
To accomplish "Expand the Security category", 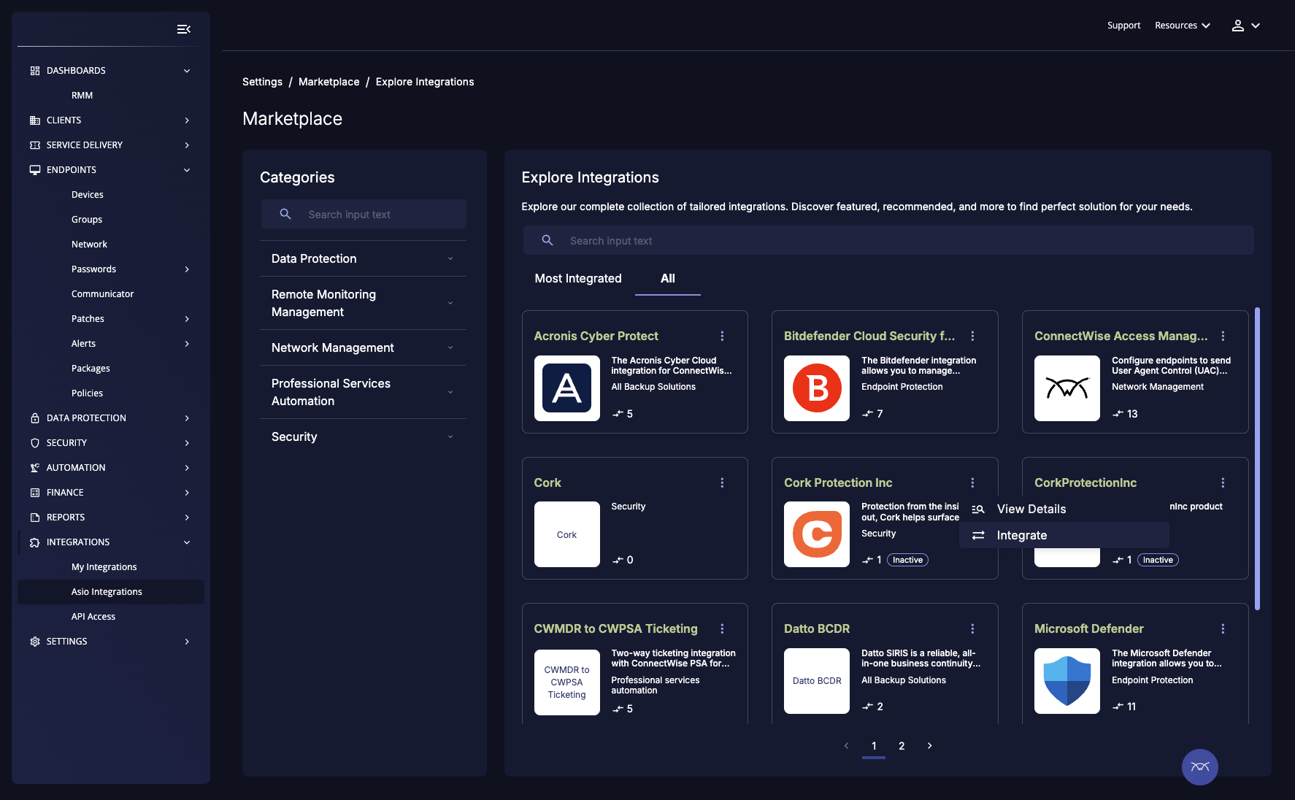I will pos(363,436).
